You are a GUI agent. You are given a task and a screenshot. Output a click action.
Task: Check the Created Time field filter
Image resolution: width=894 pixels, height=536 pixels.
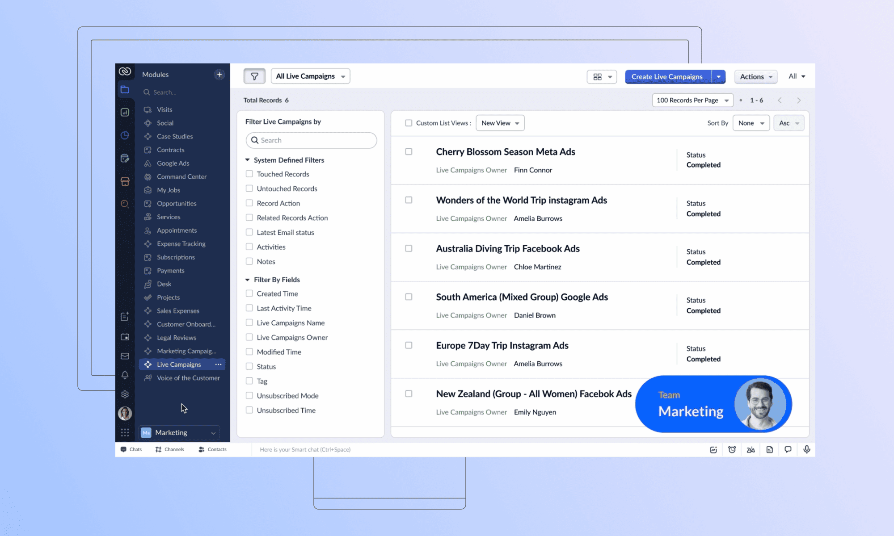[x=249, y=293]
